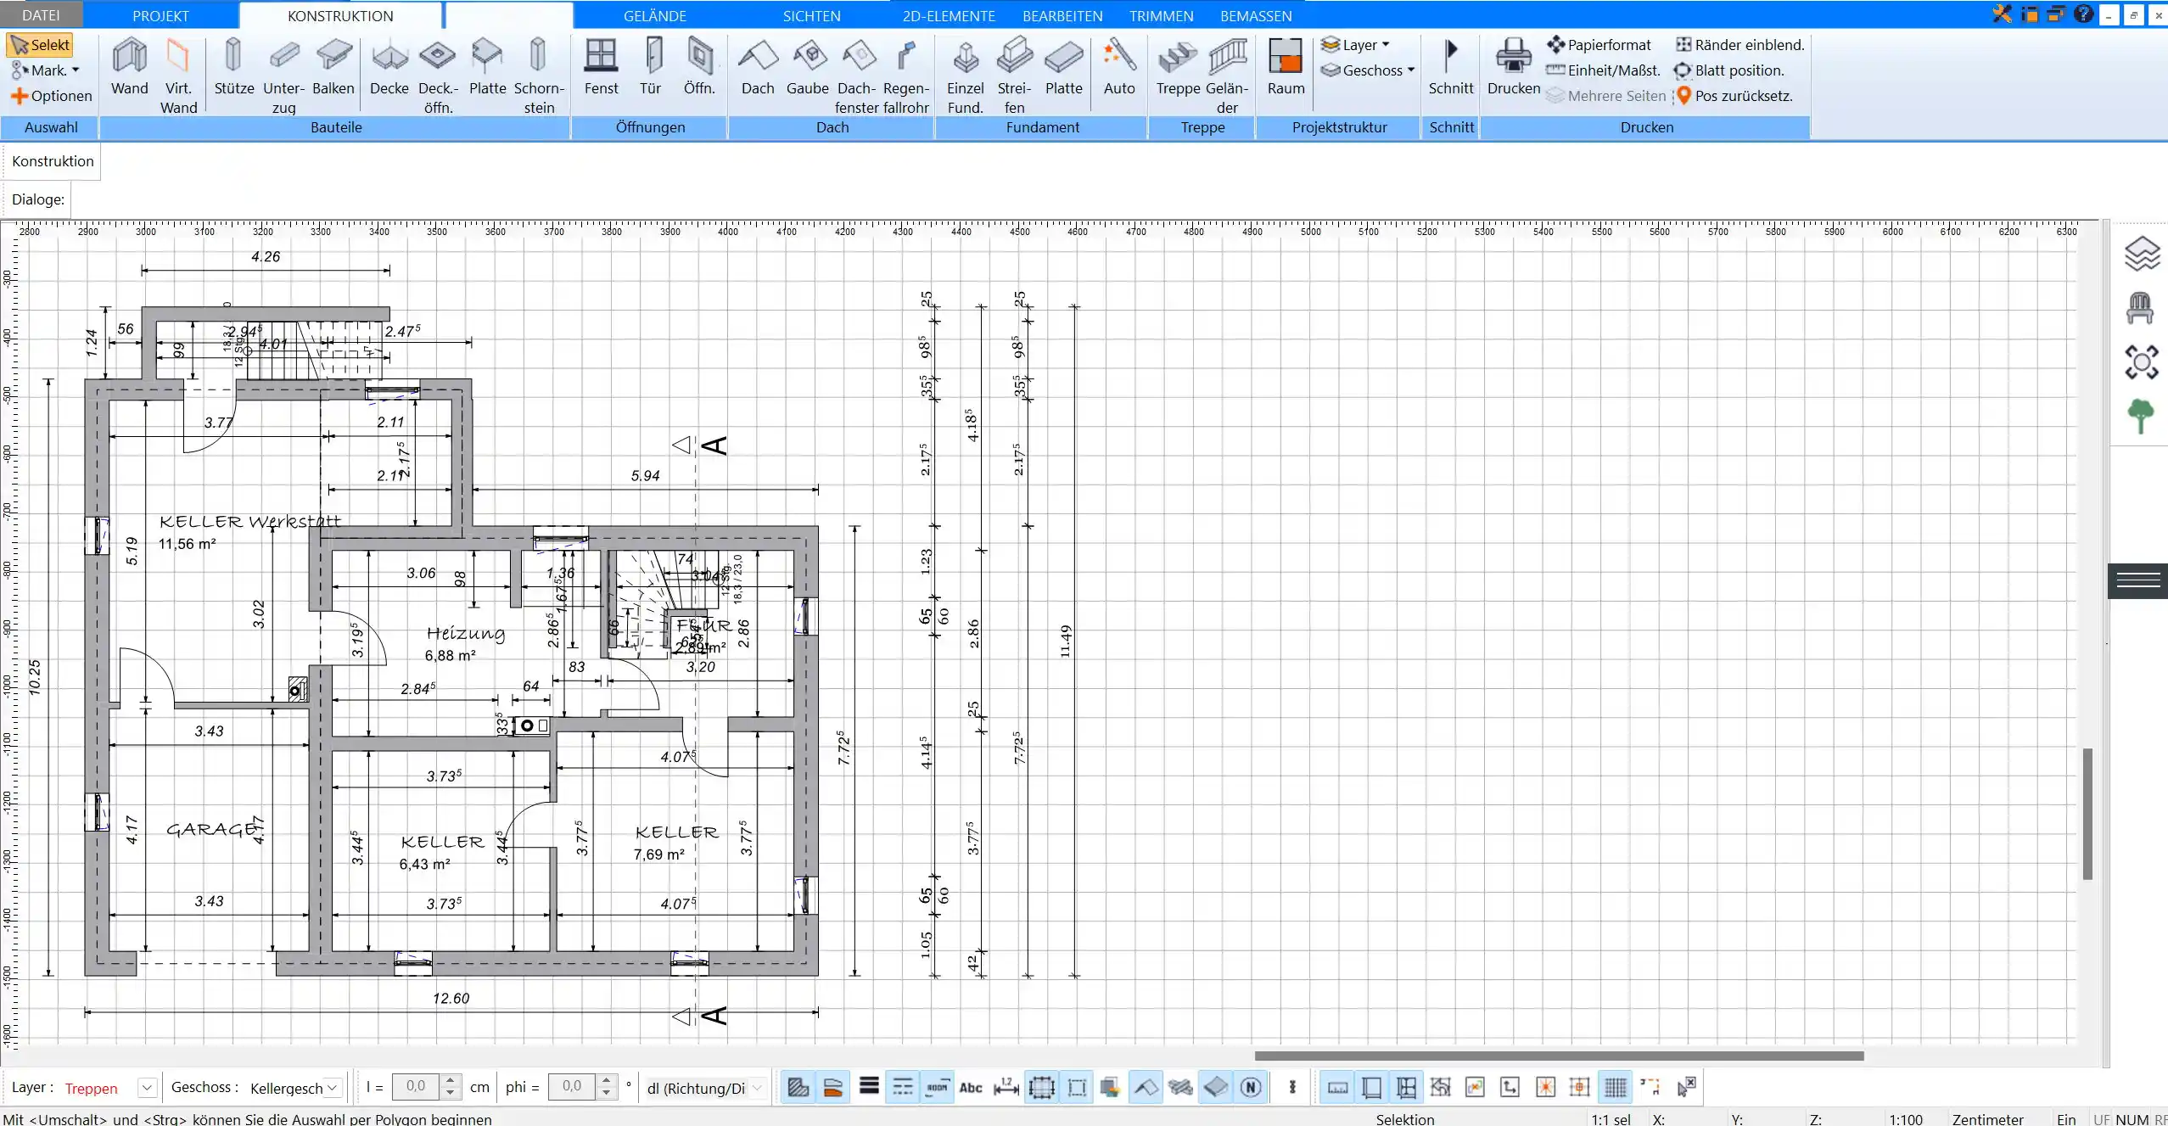Click Ränder einblend. option

(1739, 45)
